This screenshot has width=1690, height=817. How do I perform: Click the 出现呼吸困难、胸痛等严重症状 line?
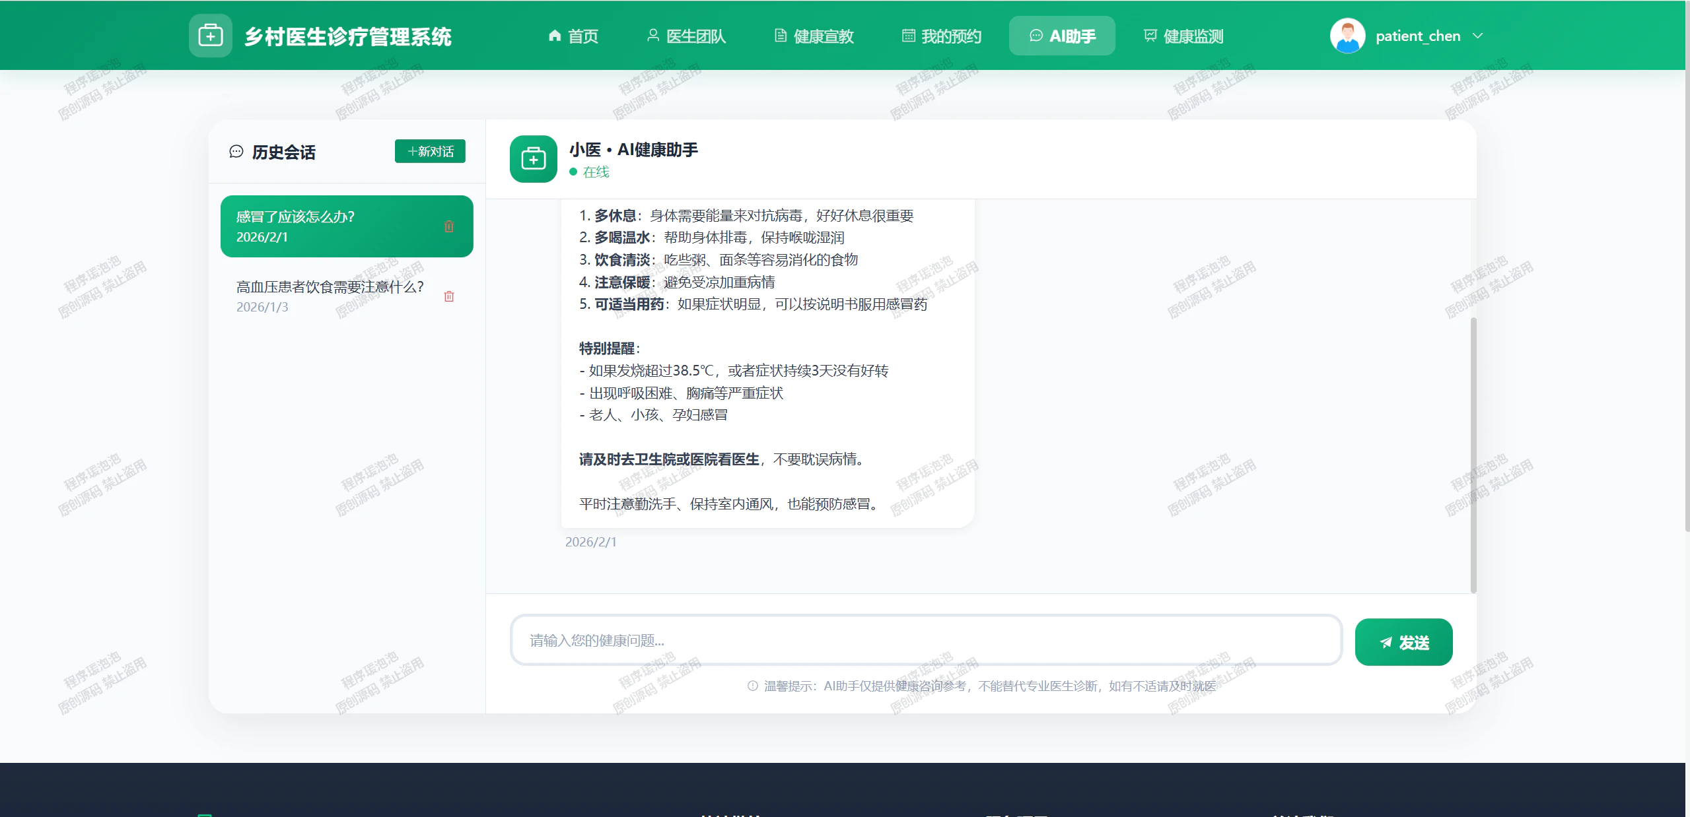point(681,393)
